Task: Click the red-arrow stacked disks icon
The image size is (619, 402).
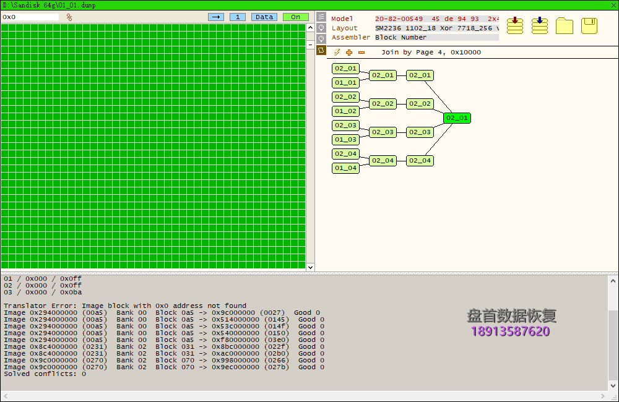Action: (515, 25)
